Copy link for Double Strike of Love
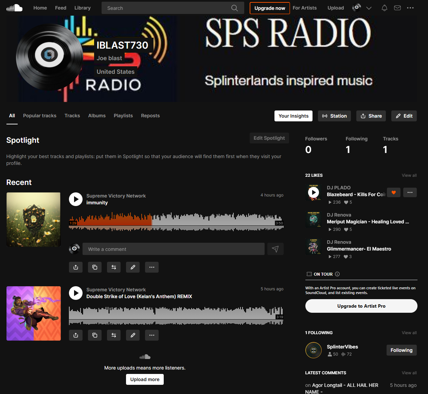The width and height of the screenshot is (428, 394). coord(95,335)
